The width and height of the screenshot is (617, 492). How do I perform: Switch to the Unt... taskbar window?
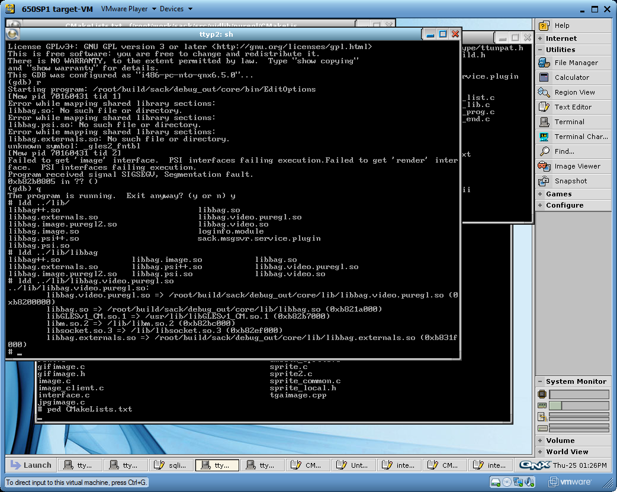(x=354, y=465)
